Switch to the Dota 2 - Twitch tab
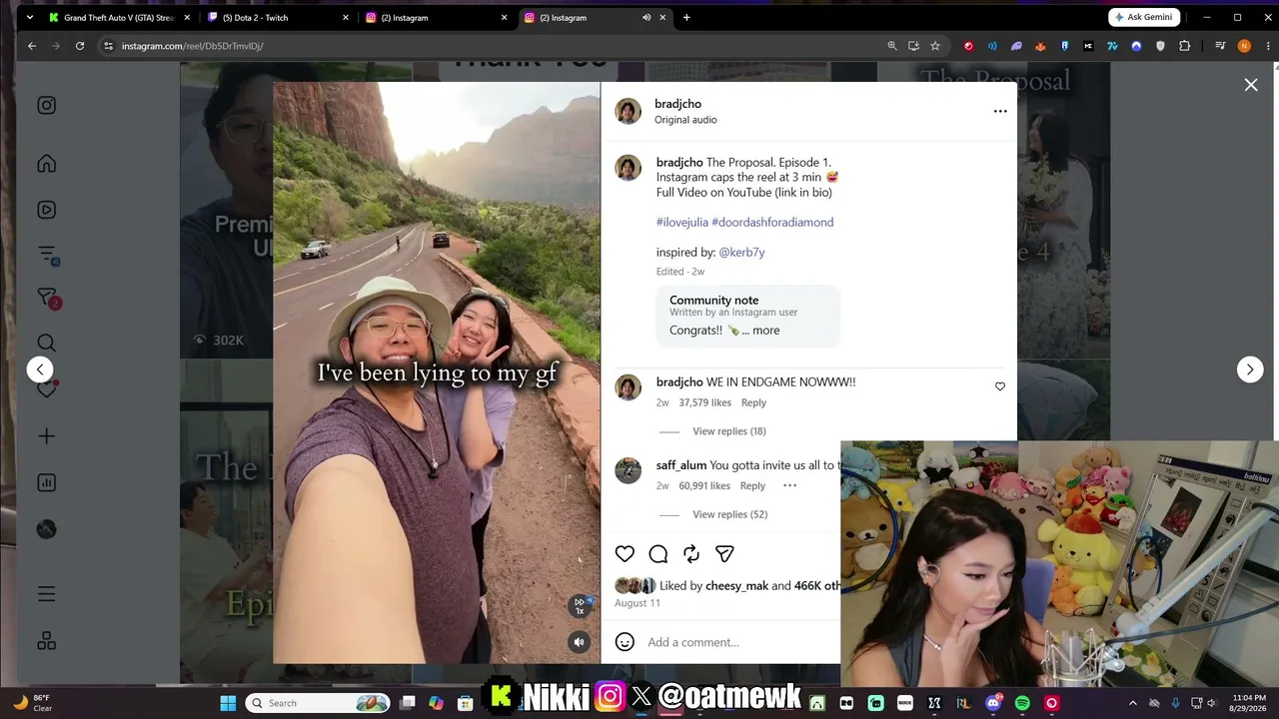The width and height of the screenshot is (1279, 719). [278, 17]
